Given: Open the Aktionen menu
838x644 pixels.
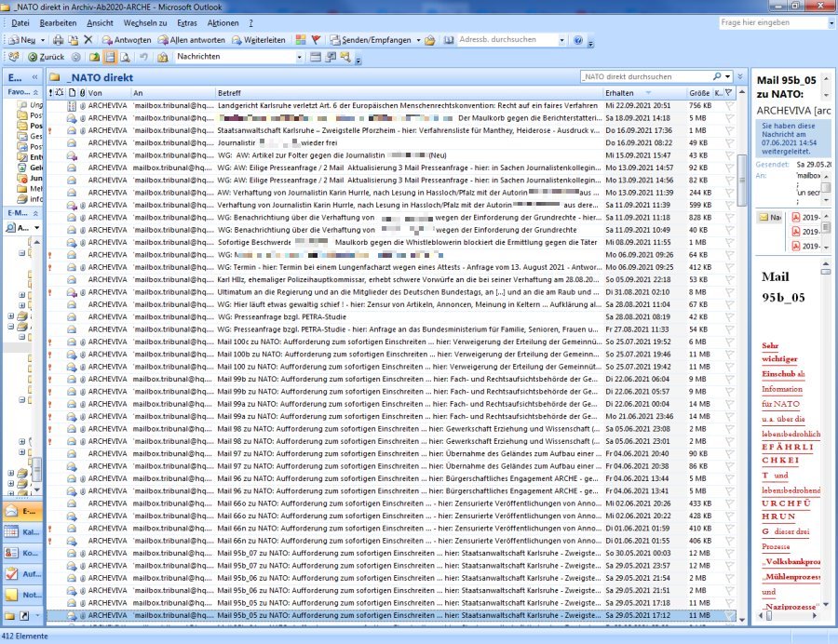Looking at the screenshot, I should coord(223,23).
